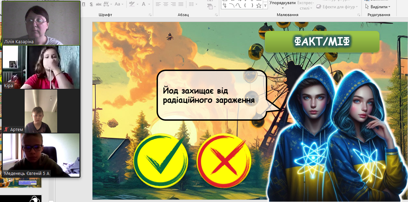Open Шрифт dialog launcher
The image size is (408, 202).
click(150, 15)
